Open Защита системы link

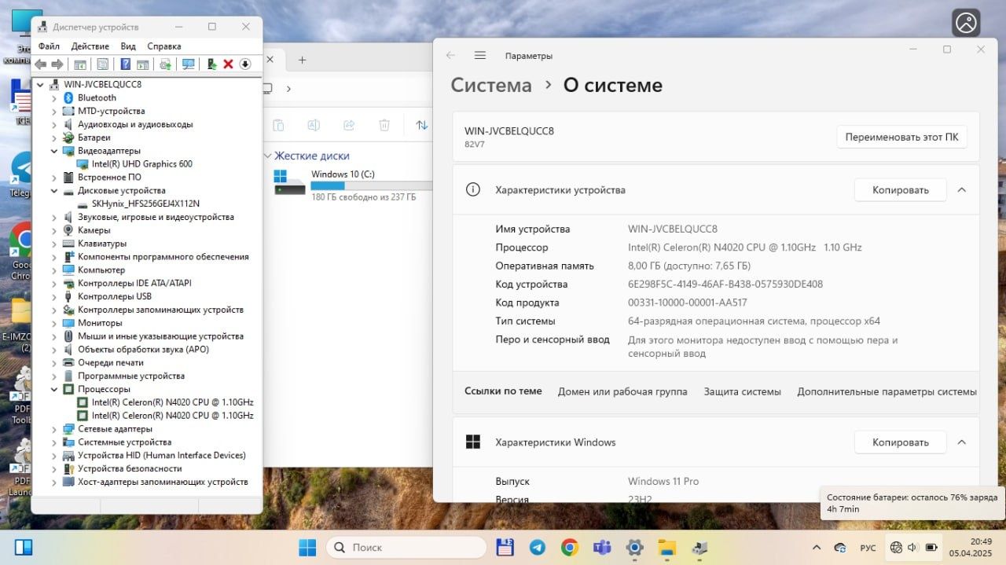pos(742,391)
